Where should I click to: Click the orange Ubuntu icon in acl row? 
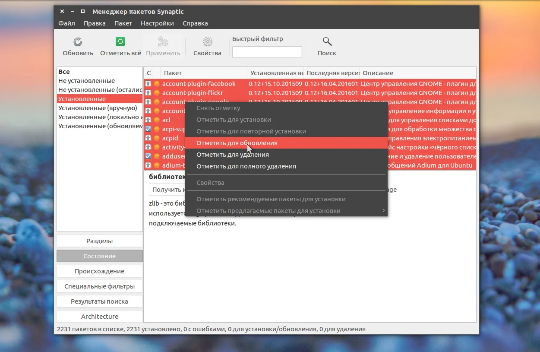tap(157, 120)
